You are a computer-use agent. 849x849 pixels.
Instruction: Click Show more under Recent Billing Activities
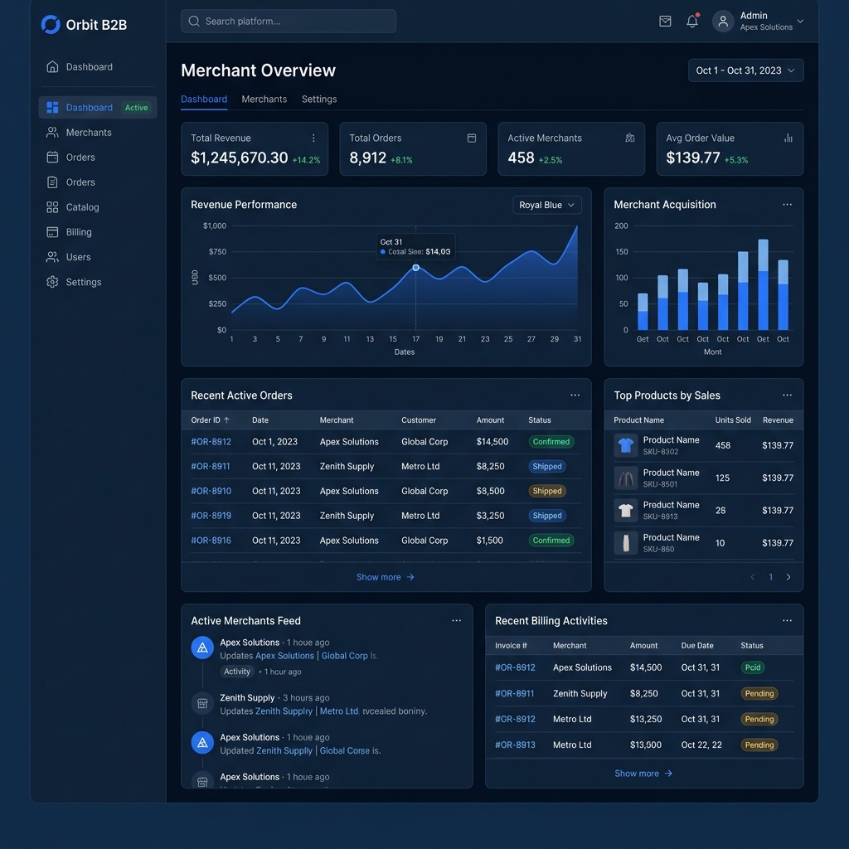[x=643, y=774]
